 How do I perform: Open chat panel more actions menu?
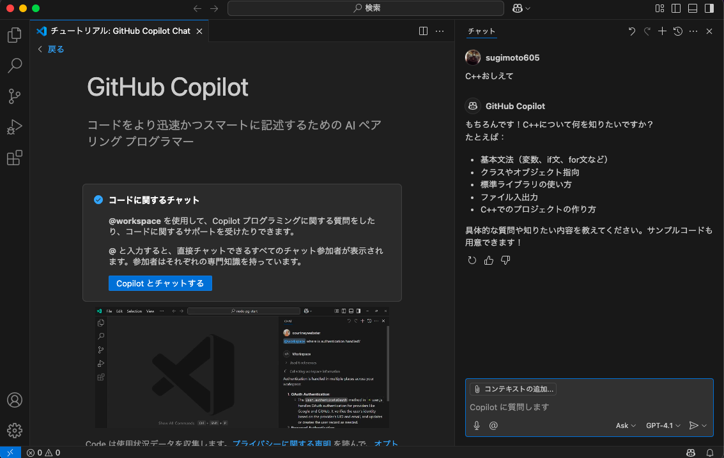pos(693,31)
